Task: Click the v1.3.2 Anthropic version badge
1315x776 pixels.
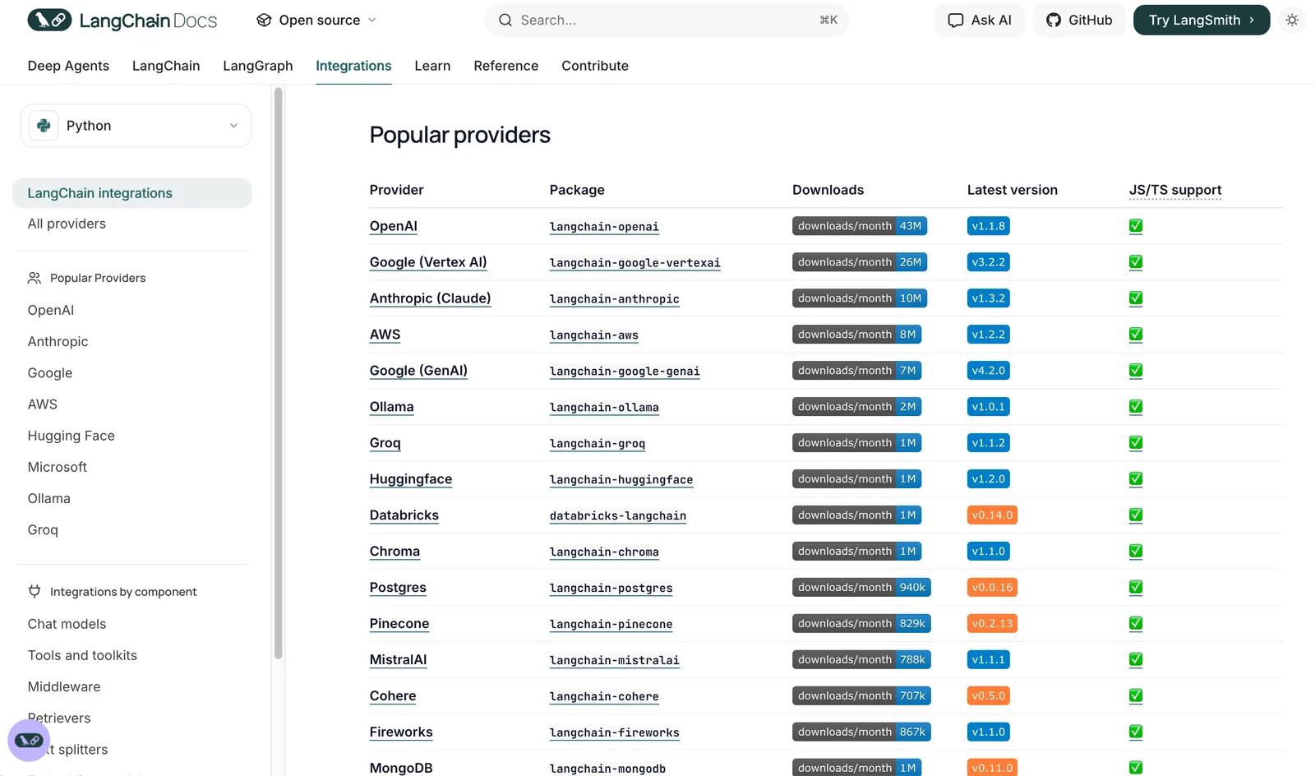Action: [x=988, y=298]
